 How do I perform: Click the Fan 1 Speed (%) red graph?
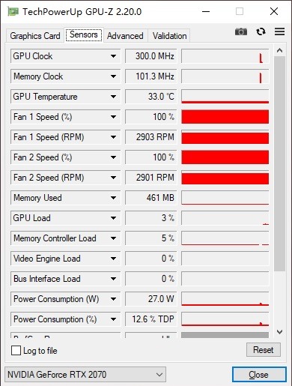[x=225, y=117]
